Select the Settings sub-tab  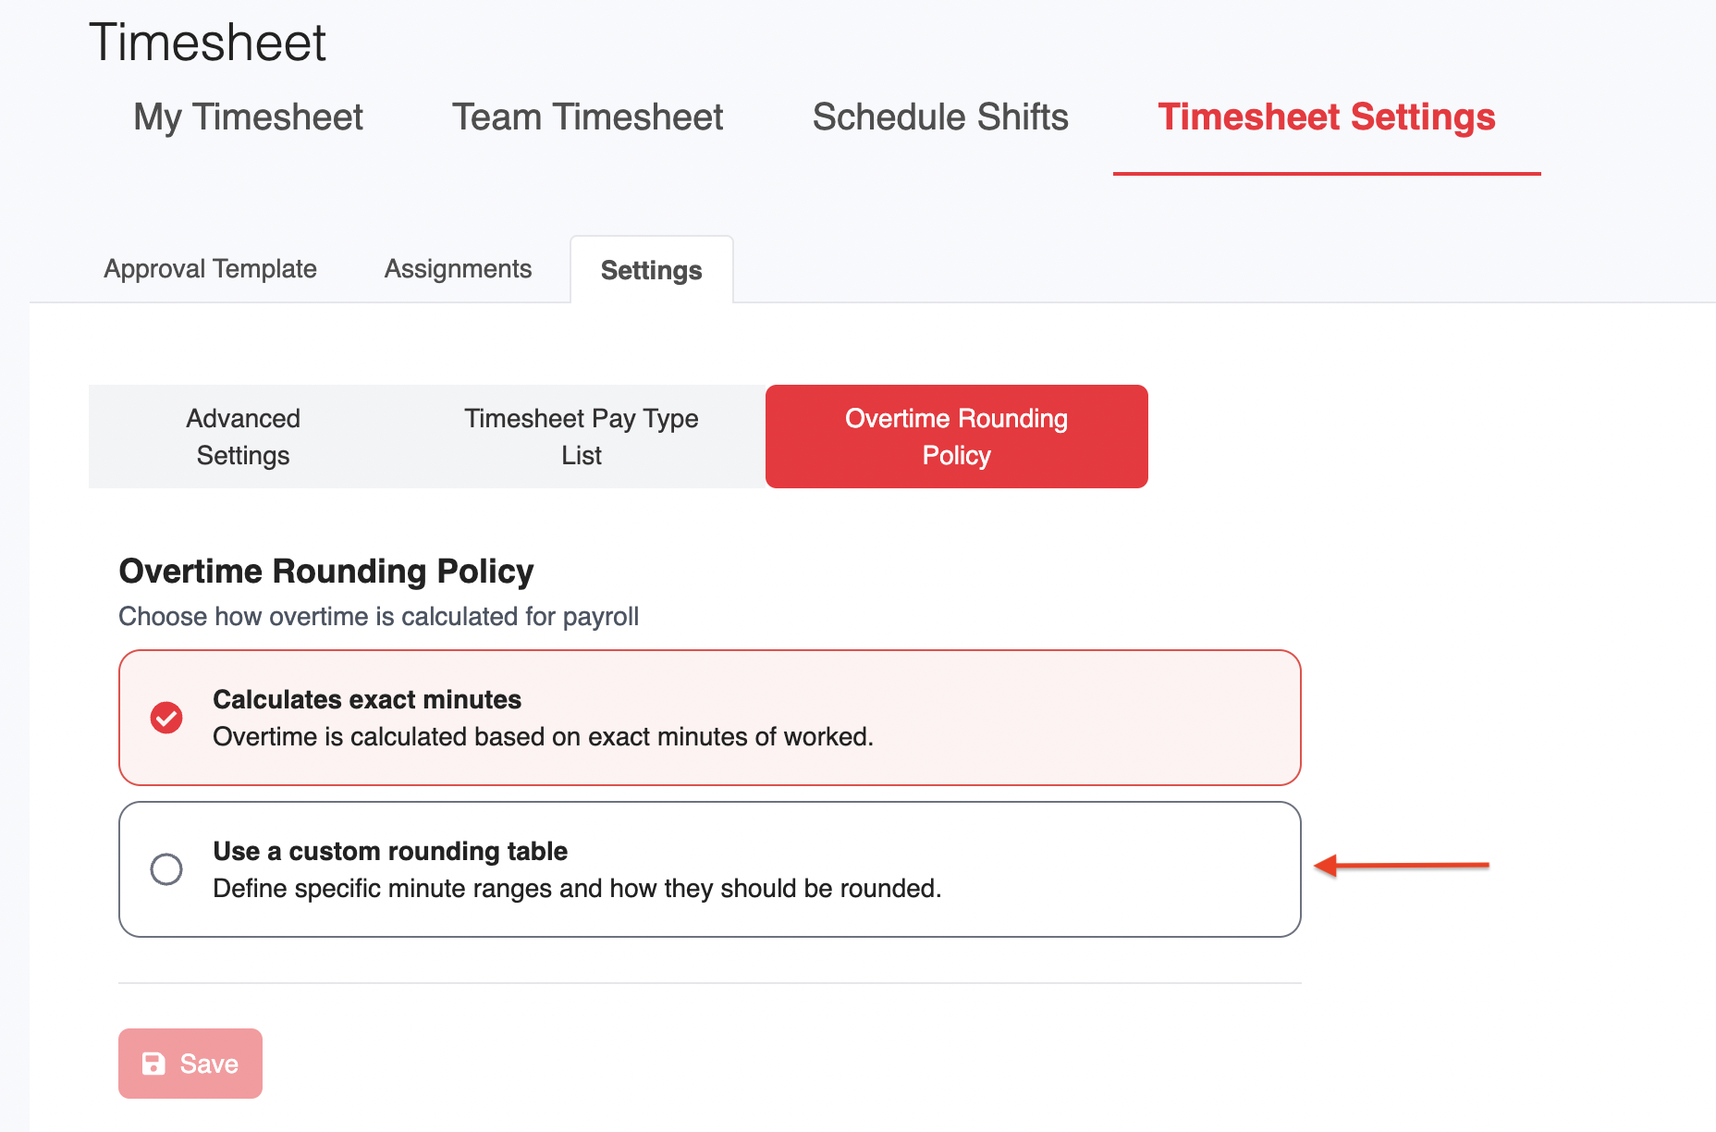pos(651,270)
